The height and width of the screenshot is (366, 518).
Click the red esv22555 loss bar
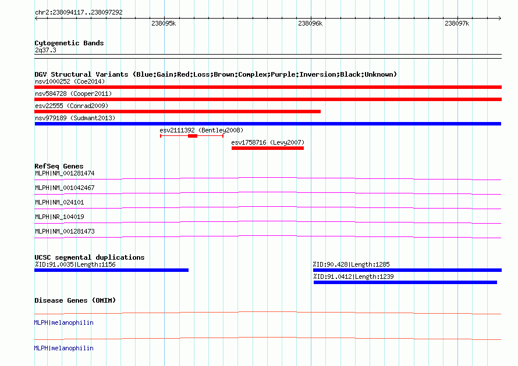pos(178,112)
